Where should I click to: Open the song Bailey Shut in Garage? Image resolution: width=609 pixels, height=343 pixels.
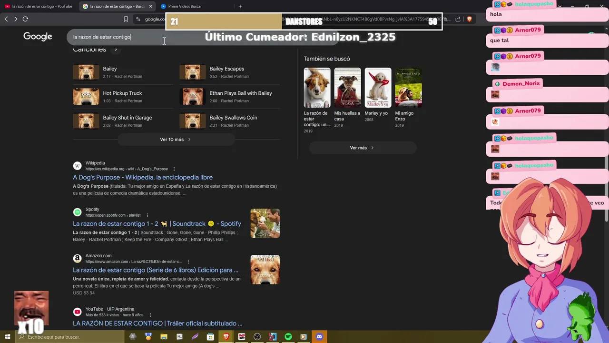[128, 117]
